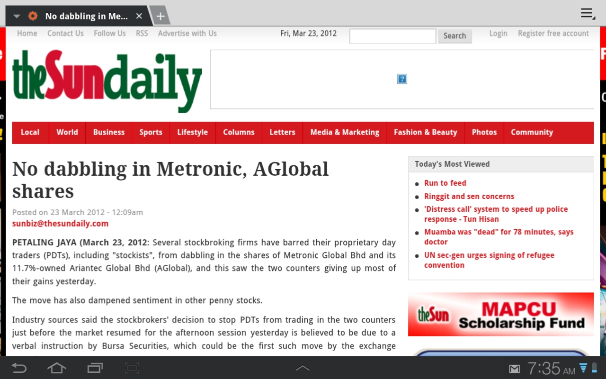The height and width of the screenshot is (379, 606).
Task: Select the Letters menu item
Action: pos(283,133)
